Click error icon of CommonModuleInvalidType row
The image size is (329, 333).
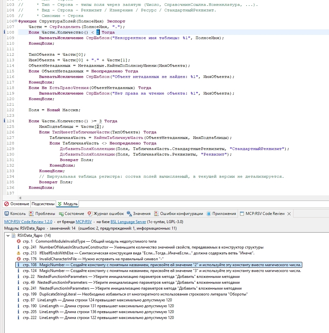(x=19, y=241)
